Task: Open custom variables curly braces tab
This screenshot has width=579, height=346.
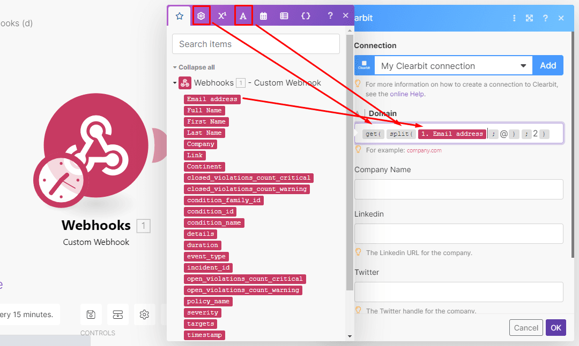Action: (x=306, y=16)
